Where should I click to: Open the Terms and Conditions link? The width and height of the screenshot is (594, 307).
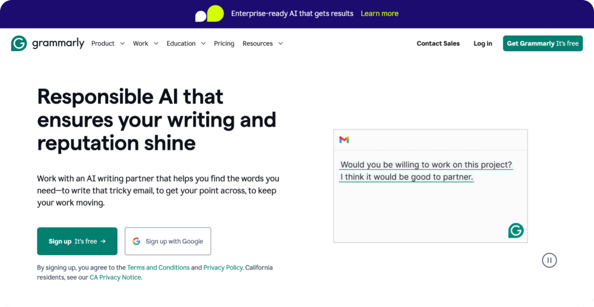(x=159, y=268)
